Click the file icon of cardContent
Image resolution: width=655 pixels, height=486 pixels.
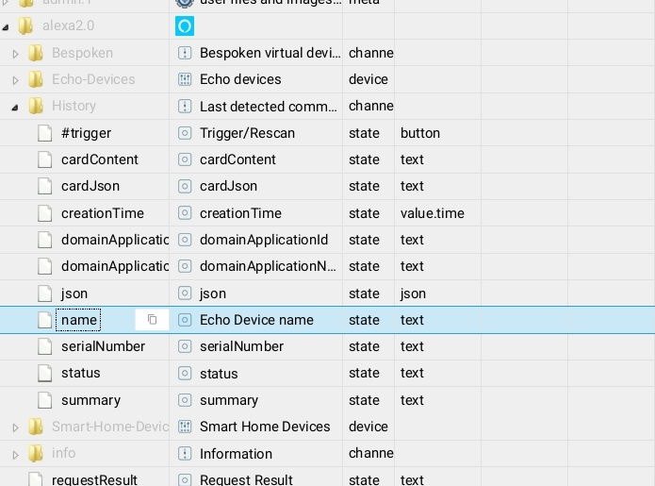coord(44,159)
